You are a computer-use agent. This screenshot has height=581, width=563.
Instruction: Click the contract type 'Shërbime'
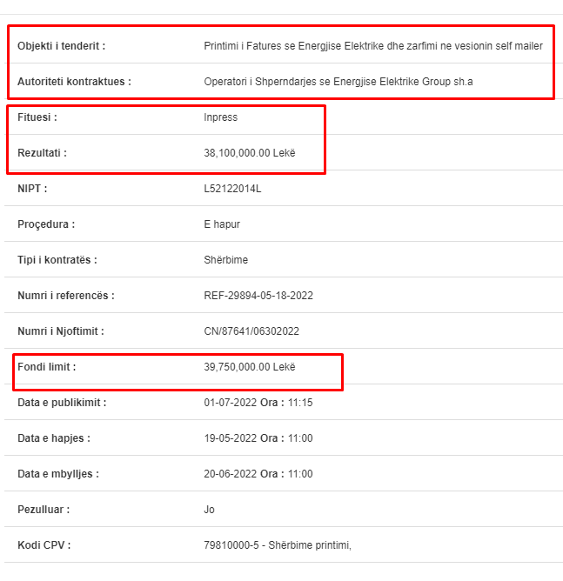pos(225,260)
